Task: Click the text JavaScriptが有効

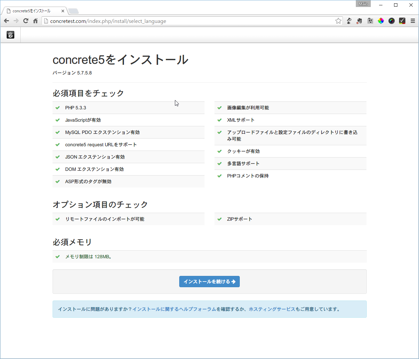Action: pyautogui.click(x=83, y=120)
